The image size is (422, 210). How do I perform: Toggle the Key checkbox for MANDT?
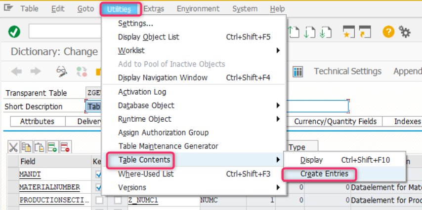tap(99, 174)
